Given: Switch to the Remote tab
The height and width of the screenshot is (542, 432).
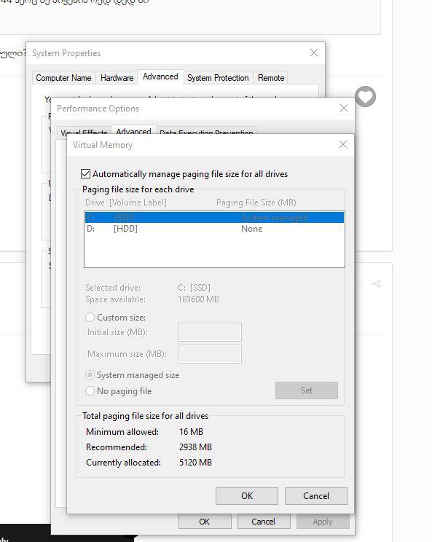Looking at the screenshot, I should coord(271,78).
